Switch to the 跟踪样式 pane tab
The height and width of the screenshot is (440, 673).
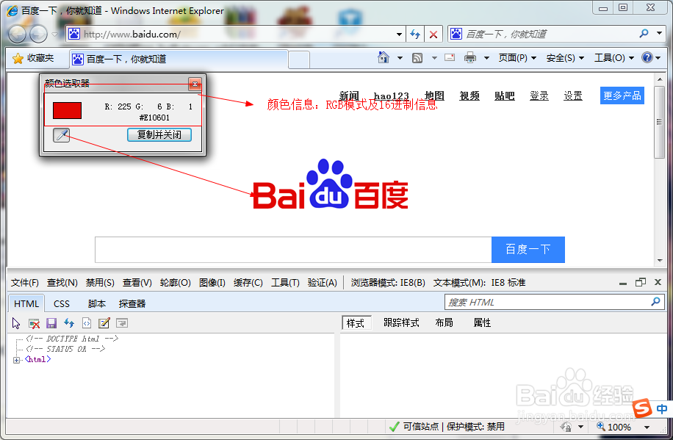click(401, 322)
